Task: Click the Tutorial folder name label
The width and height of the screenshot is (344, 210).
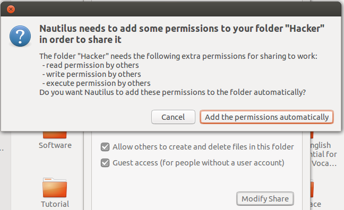Action: pos(55,204)
